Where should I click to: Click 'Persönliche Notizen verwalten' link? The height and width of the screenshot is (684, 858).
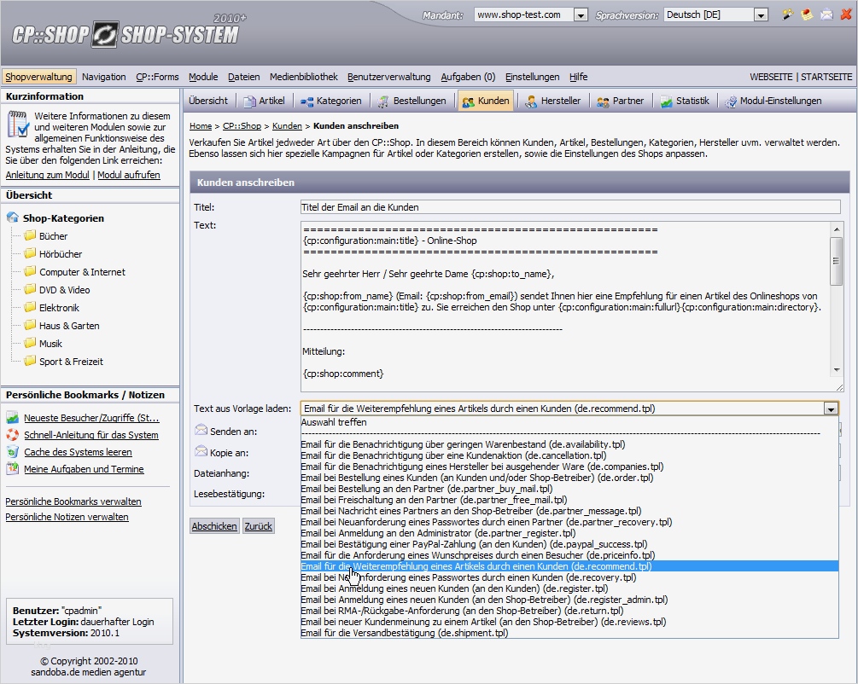pyautogui.click(x=67, y=517)
